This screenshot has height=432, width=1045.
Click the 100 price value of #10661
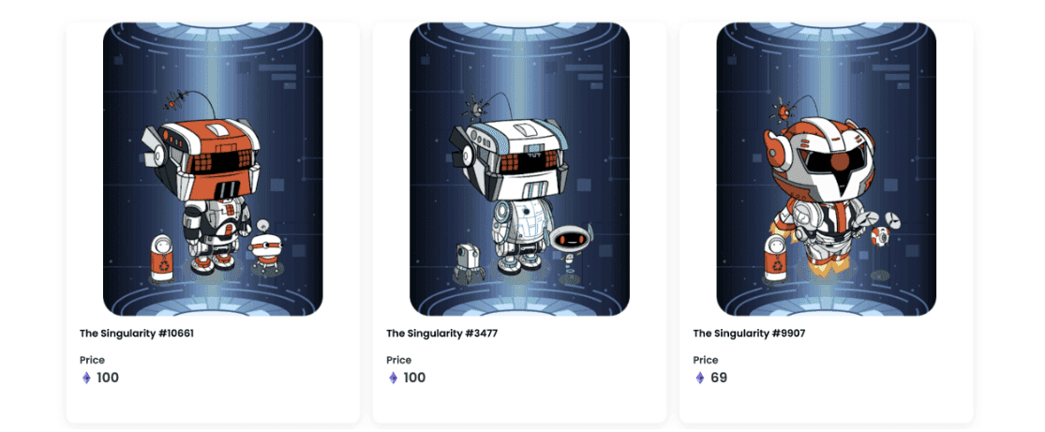tap(108, 378)
